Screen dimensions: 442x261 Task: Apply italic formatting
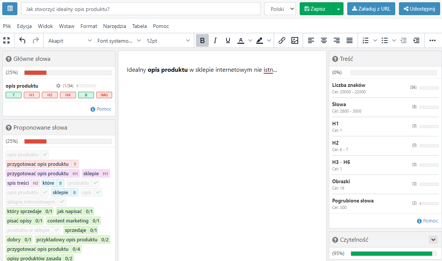tap(215, 41)
